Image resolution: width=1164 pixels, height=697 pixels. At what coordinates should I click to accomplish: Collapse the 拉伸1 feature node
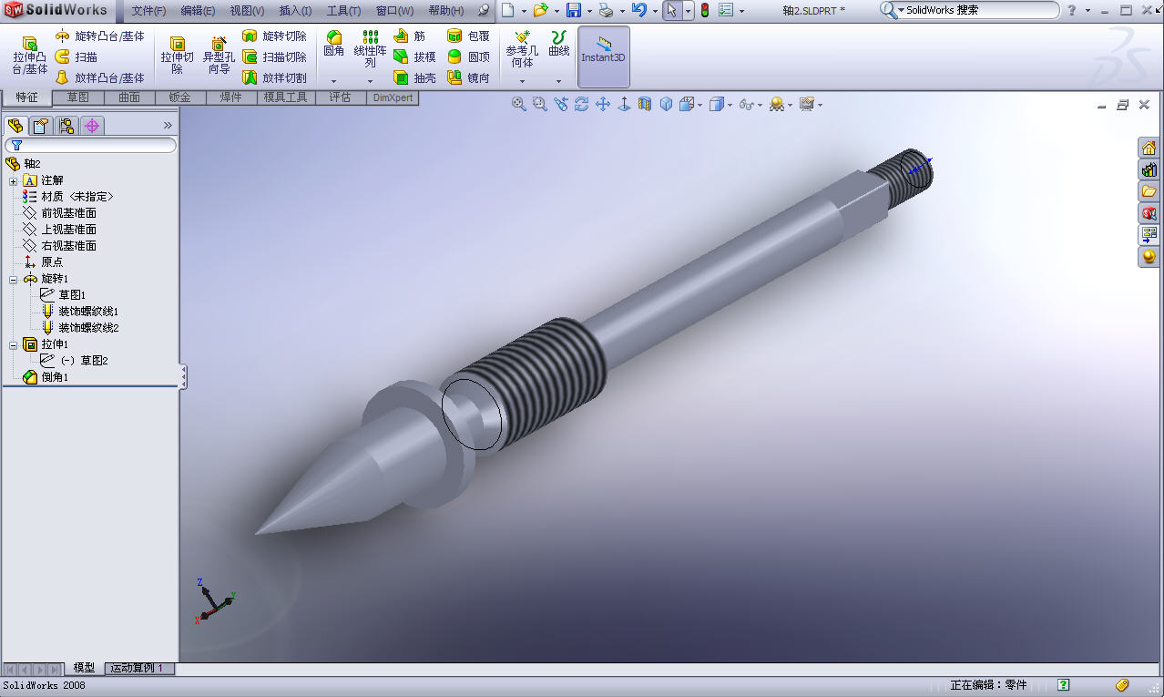(x=14, y=344)
